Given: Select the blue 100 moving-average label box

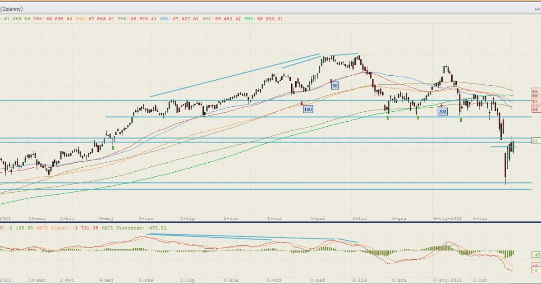Looking at the screenshot, I should click(307, 109).
